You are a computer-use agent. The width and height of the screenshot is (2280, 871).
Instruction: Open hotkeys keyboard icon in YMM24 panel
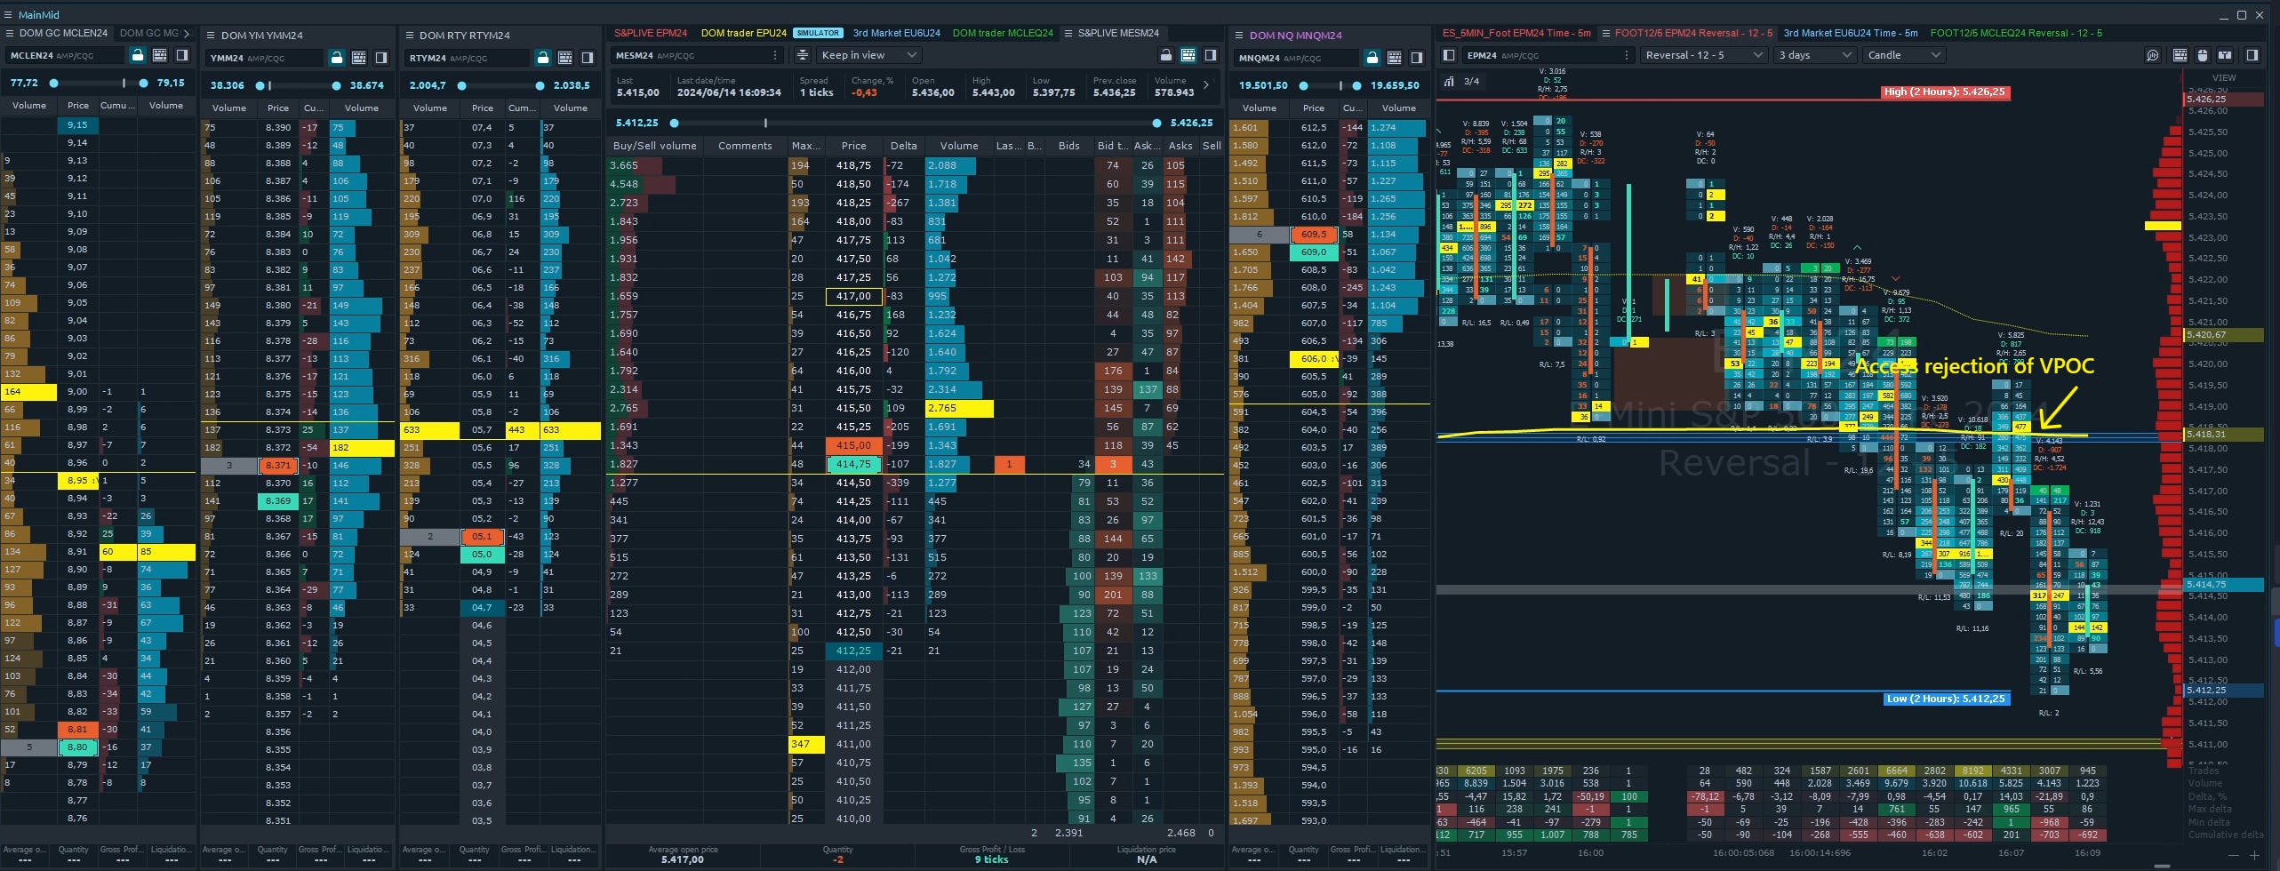tap(359, 58)
